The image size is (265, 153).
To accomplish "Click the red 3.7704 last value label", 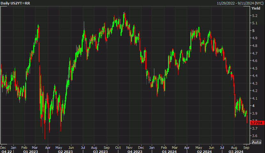I will click(257, 123).
